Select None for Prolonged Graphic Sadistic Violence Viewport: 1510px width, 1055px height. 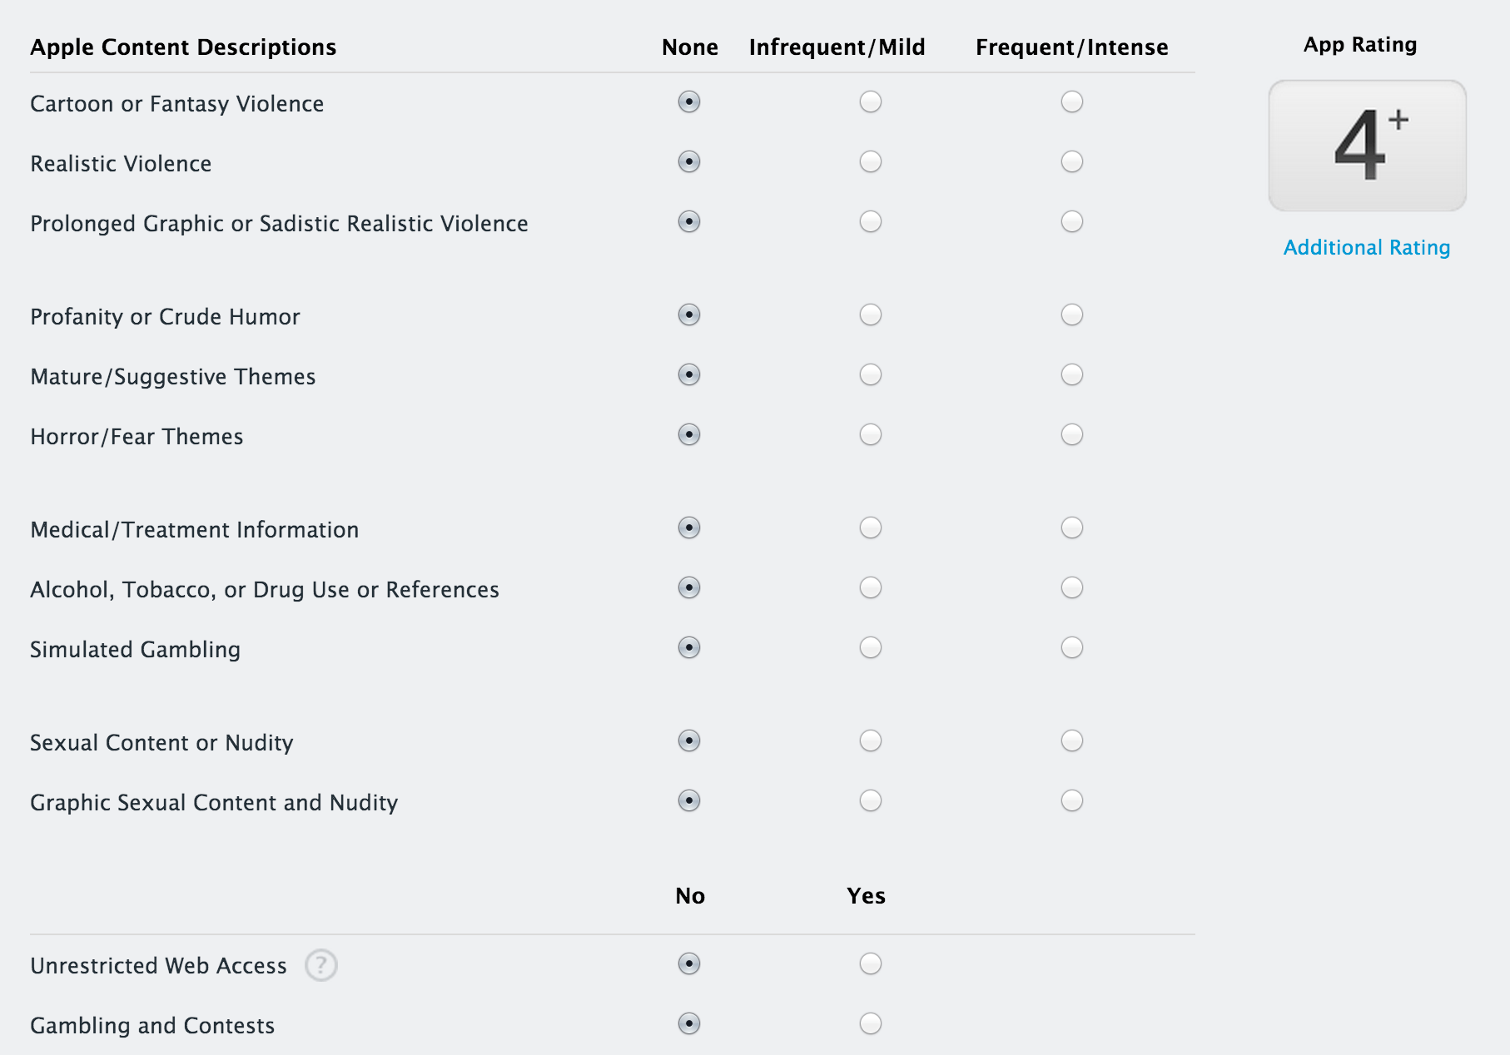688,221
